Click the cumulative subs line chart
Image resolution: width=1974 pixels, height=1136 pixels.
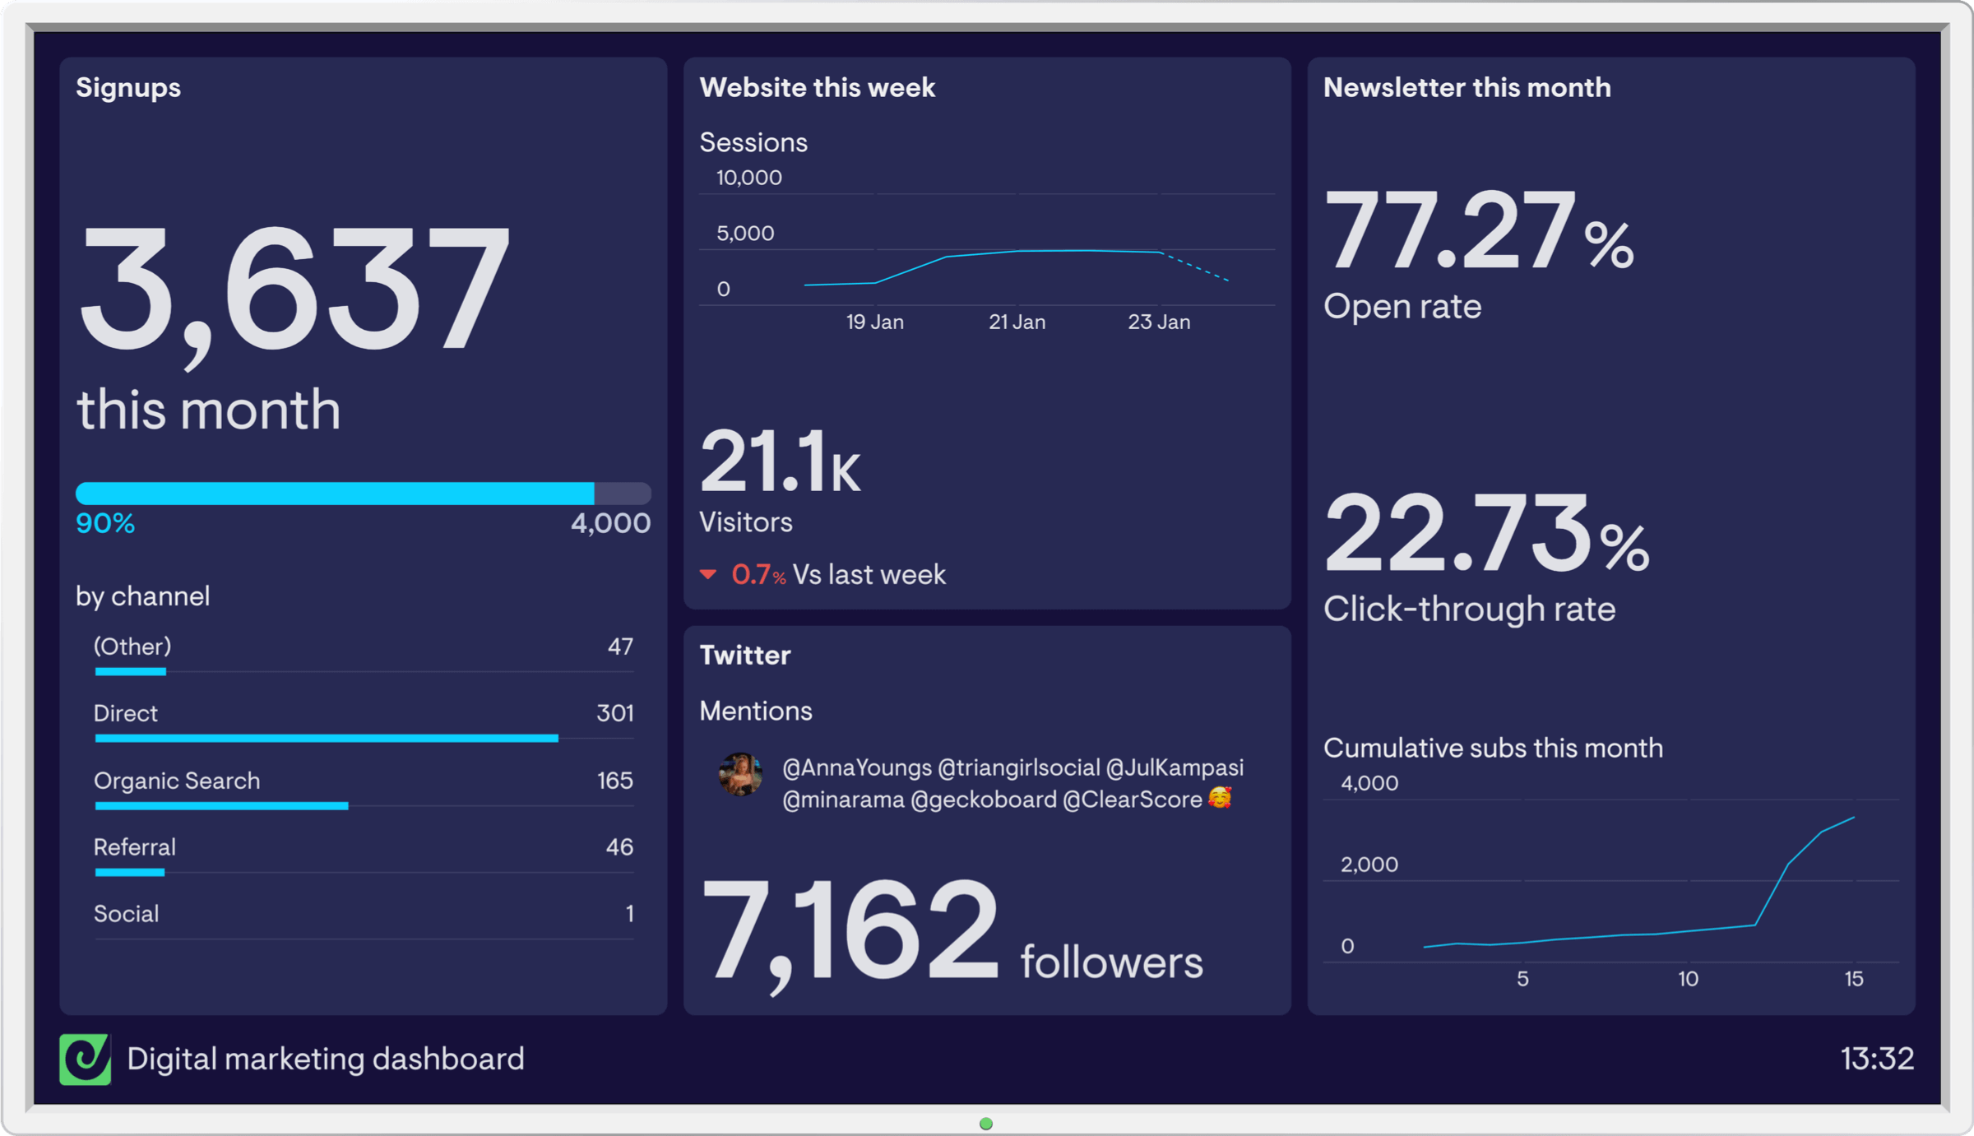coord(1611,881)
